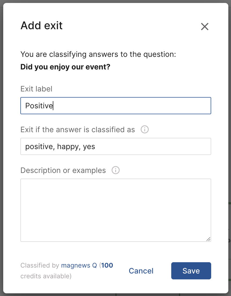Focus the Exit label input field
This screenshot has width=231, height=296.
115,106
